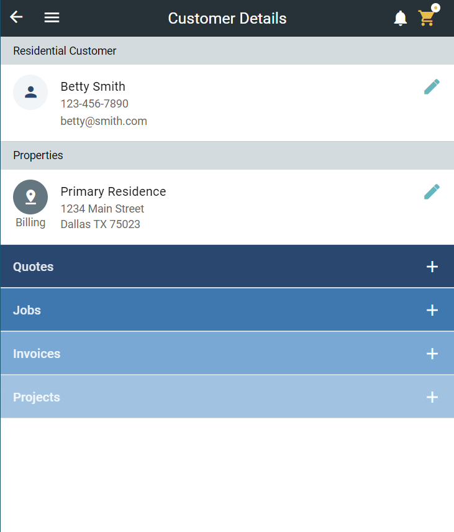This screenshot has width=454, height=532.
Task: Add a new quote with plus
Action: point(432,267)
